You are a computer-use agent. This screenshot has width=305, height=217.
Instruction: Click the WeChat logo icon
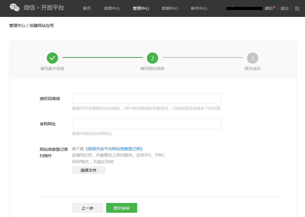click(15, 8)
